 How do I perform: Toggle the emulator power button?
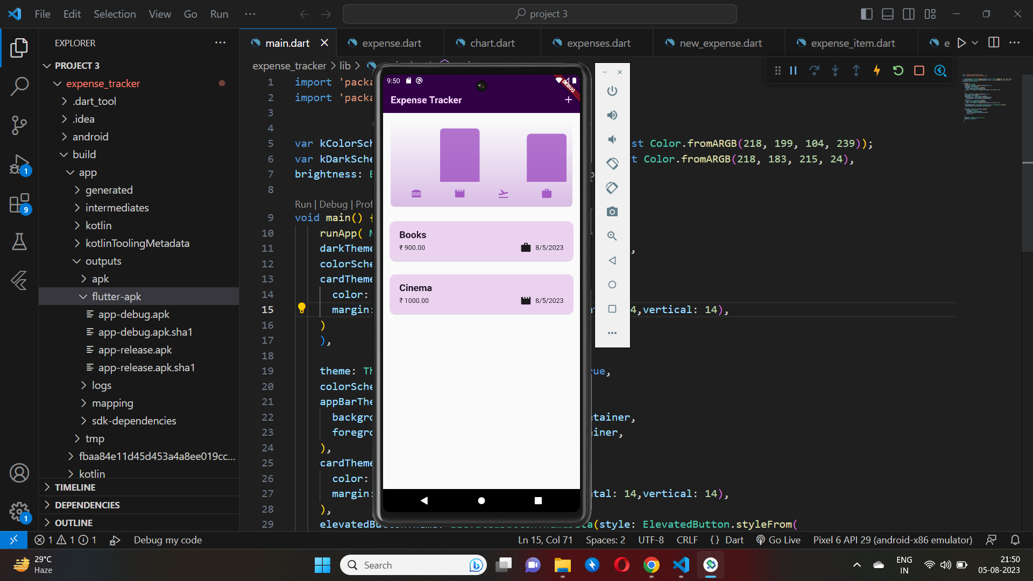(x=612, y=91)
